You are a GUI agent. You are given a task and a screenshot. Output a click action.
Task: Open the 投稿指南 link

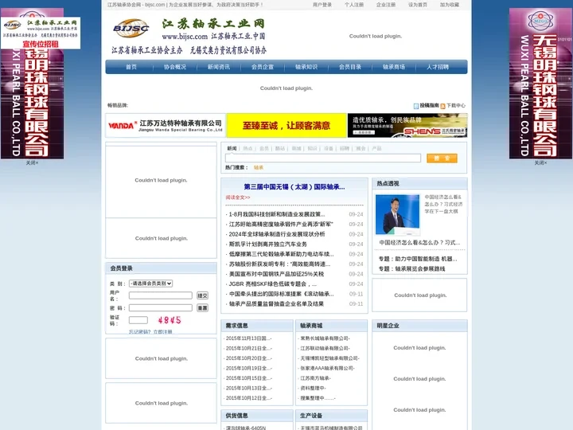click(429, 105)
